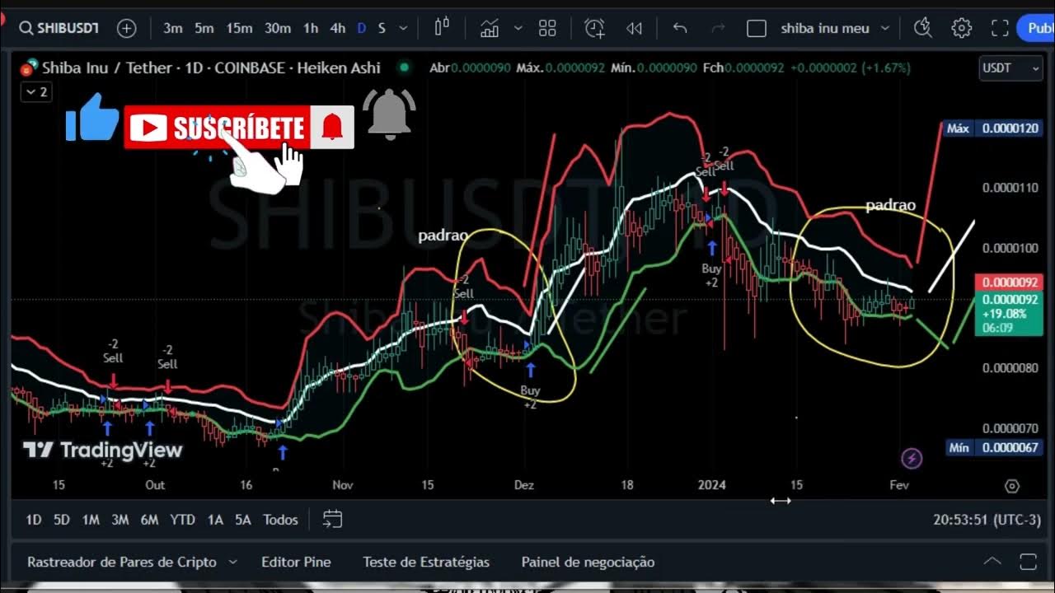Click the Mín price label 0.0000067
The width and height of the screenshot is (1055, 593).
point(992,447)
